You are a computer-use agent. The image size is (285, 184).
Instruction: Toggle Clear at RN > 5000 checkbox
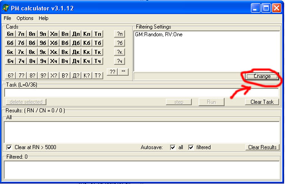[x=9, y=147]
